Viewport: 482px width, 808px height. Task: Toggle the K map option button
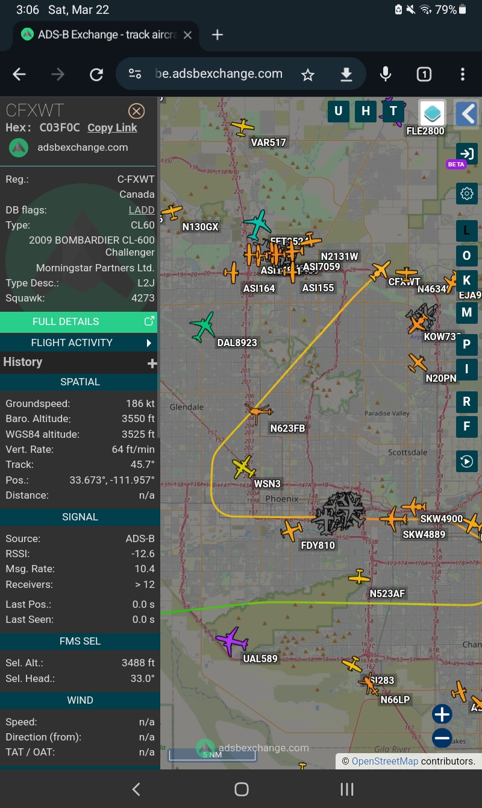tap(467, 281)
